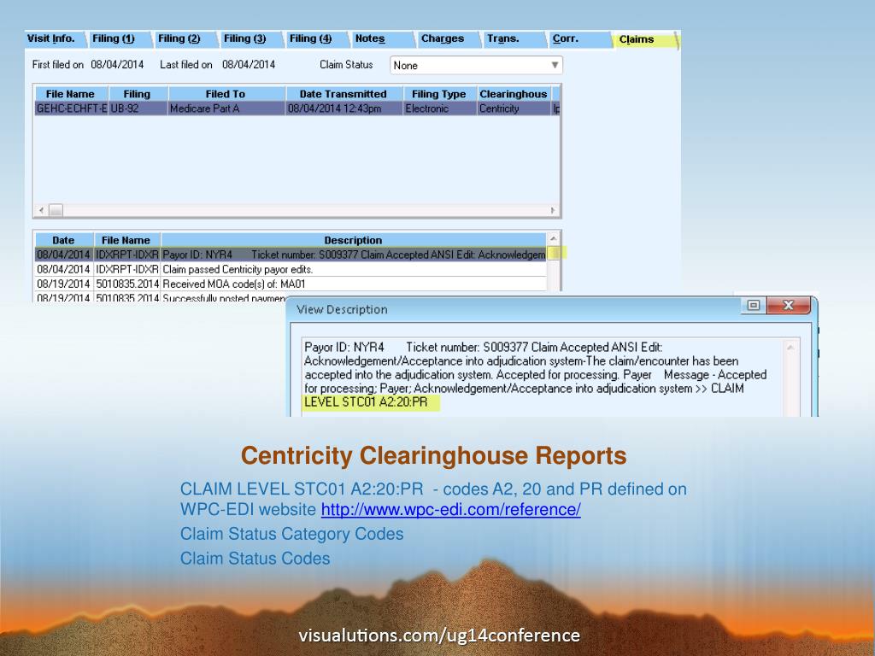Click the Medicare Part A cell
The height and width of the screenshot is (656, 875).
tap(226, 108)
